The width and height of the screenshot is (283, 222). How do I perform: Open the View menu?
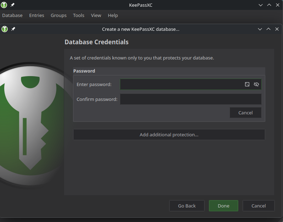click(x=96, y=15)
